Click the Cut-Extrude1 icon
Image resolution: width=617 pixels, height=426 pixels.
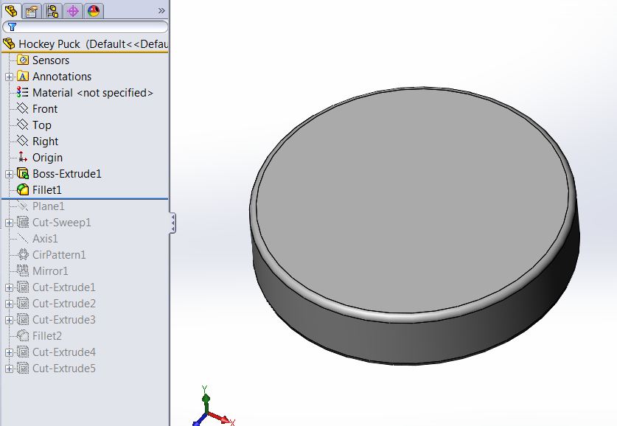pos(23,287)
